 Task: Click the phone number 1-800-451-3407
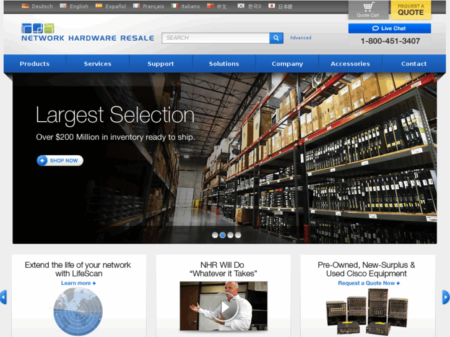point(390,41)
